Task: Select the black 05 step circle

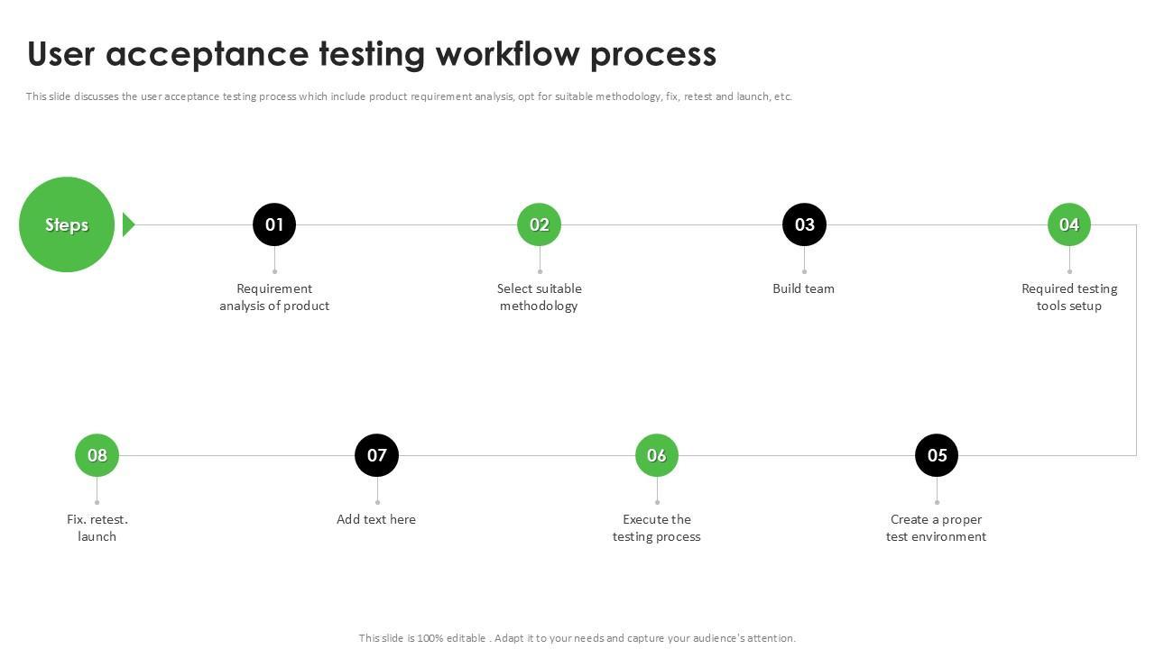Action: (x=937, y=455)
